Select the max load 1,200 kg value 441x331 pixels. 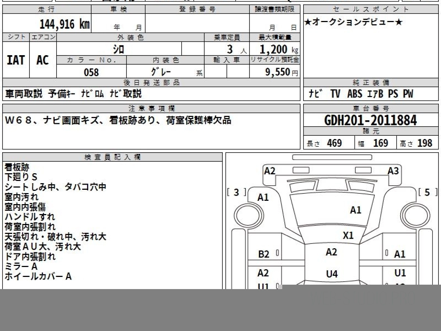tap(279, 49)
